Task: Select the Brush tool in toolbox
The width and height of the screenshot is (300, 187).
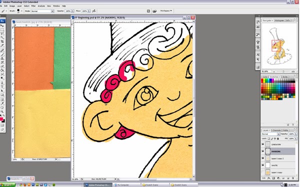Action: coord(2,54)
